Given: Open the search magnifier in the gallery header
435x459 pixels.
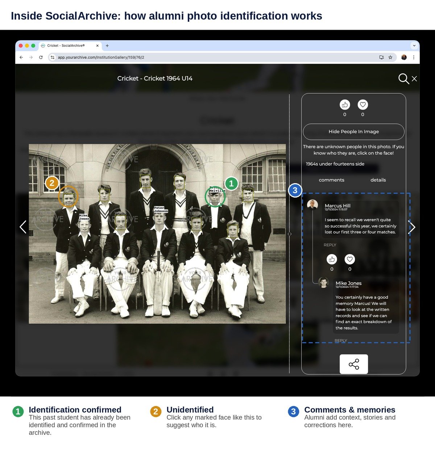Looking at the screenshot, I should point(403,79).
